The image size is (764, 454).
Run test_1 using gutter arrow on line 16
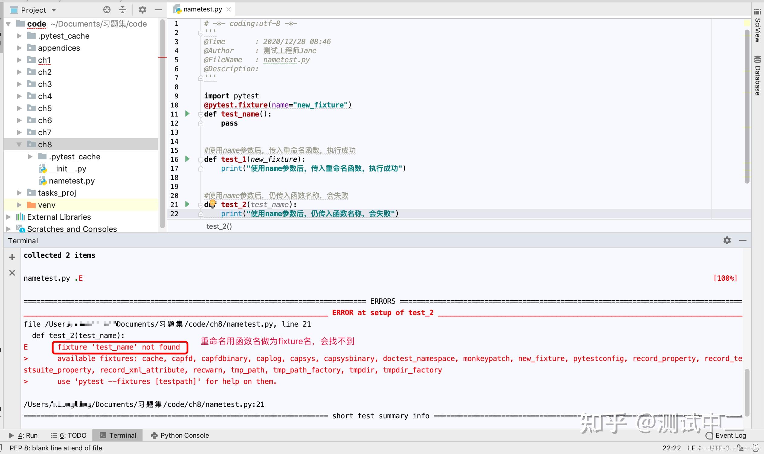click(187, 159)
